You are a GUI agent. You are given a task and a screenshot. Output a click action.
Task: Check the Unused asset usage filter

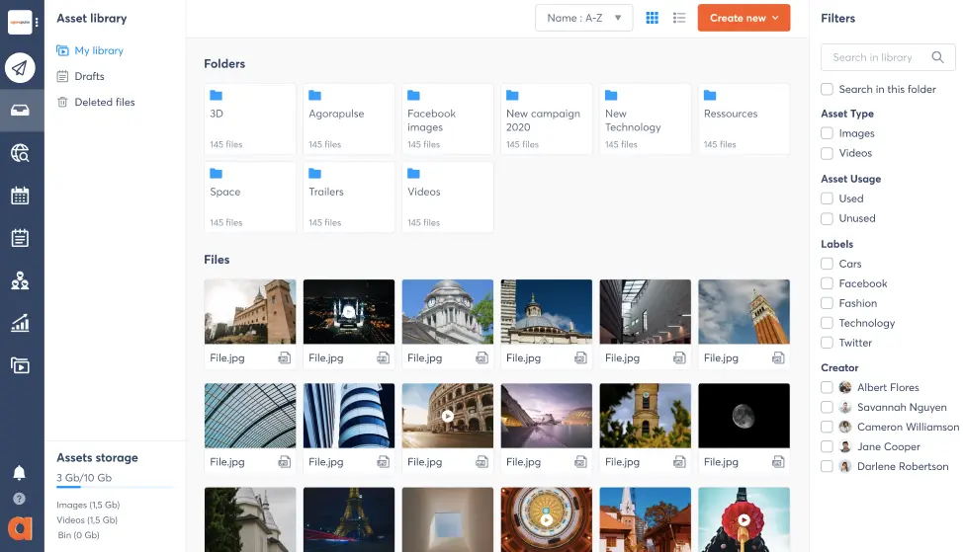827,218
